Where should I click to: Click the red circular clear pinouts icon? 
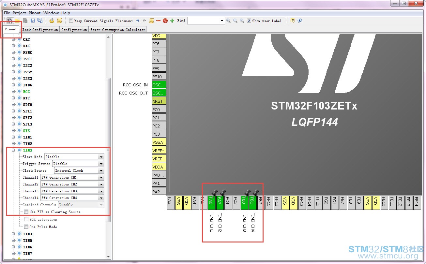(x=165, y=21)
